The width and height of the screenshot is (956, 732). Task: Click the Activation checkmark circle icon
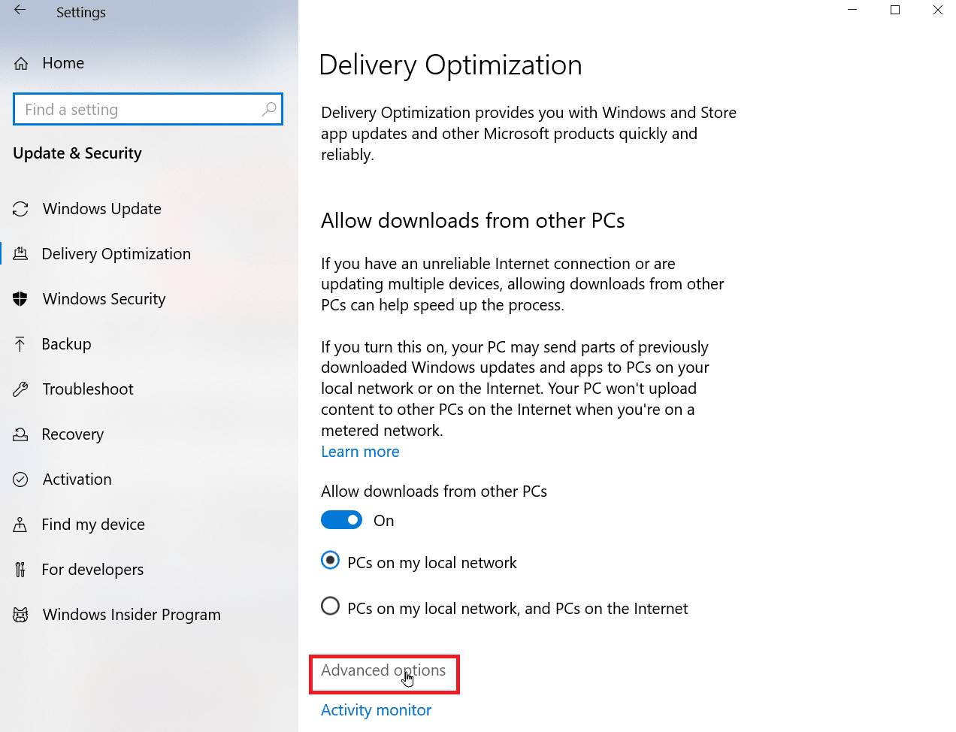coord(21,479)
